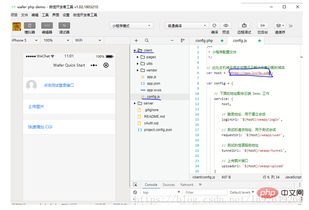The image size is (309, 210).
Task: Switch to the Sources tab
Action: pyautogui.click(x=168, y=185)
